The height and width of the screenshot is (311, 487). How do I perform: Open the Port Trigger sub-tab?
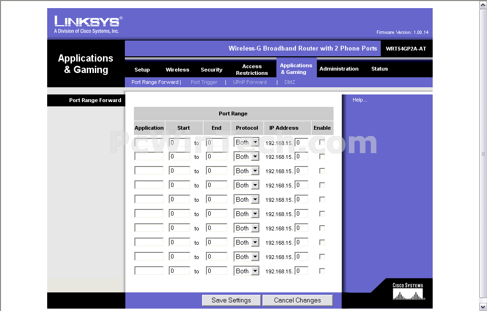pyautogui.click(x=204, y=82)
